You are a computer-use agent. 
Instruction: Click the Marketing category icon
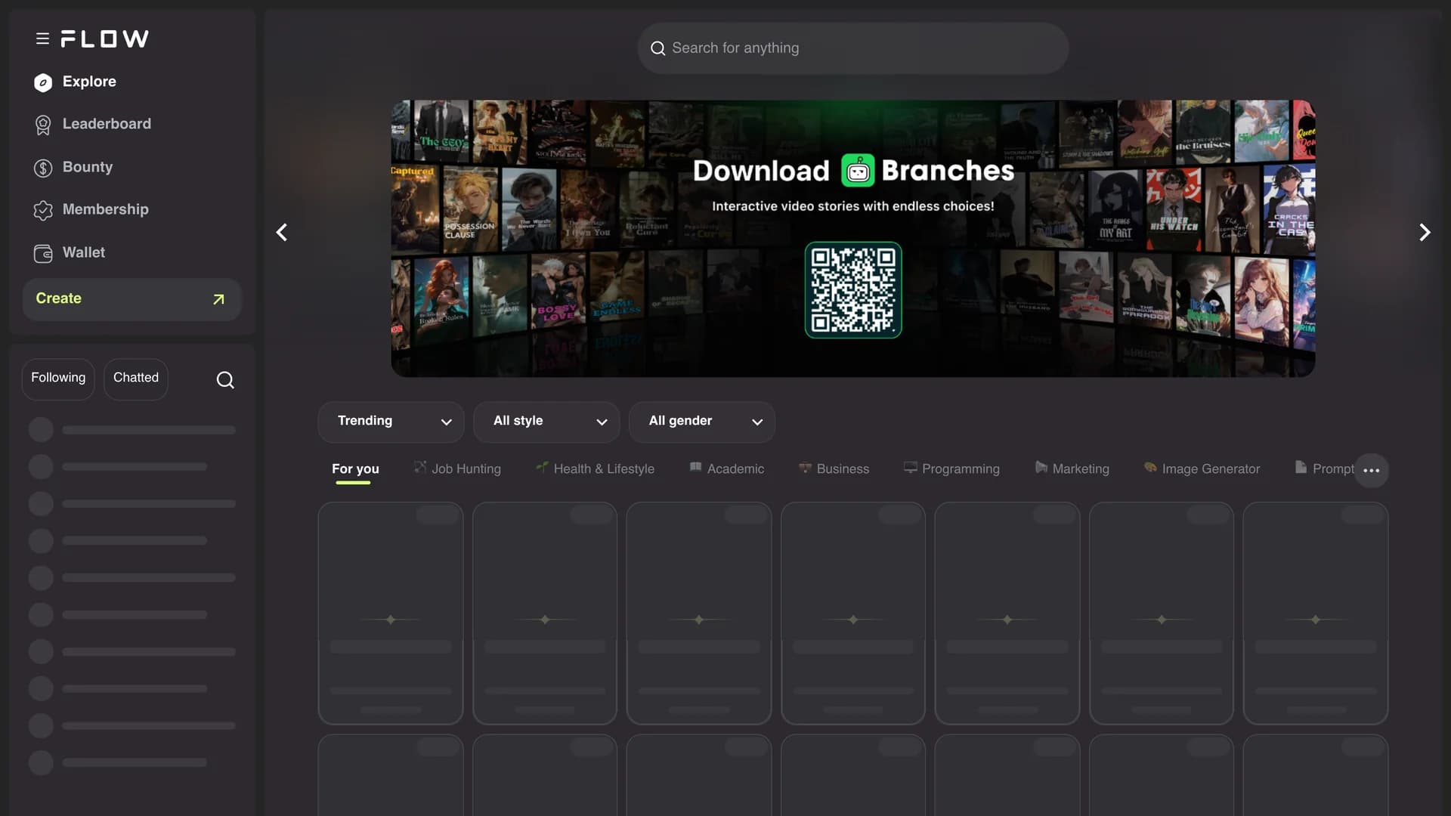(x=1041, y=468)
